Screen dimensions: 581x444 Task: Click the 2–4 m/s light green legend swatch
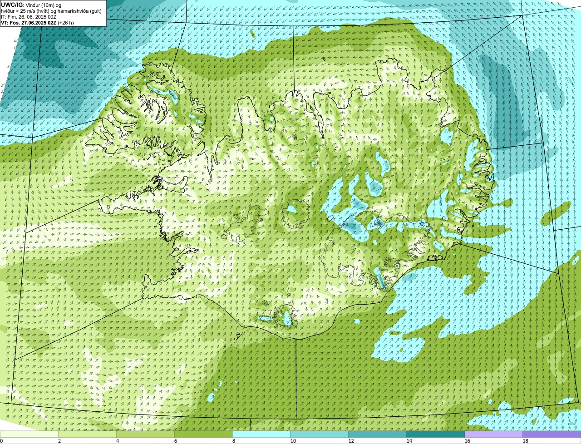pos(87,434)
